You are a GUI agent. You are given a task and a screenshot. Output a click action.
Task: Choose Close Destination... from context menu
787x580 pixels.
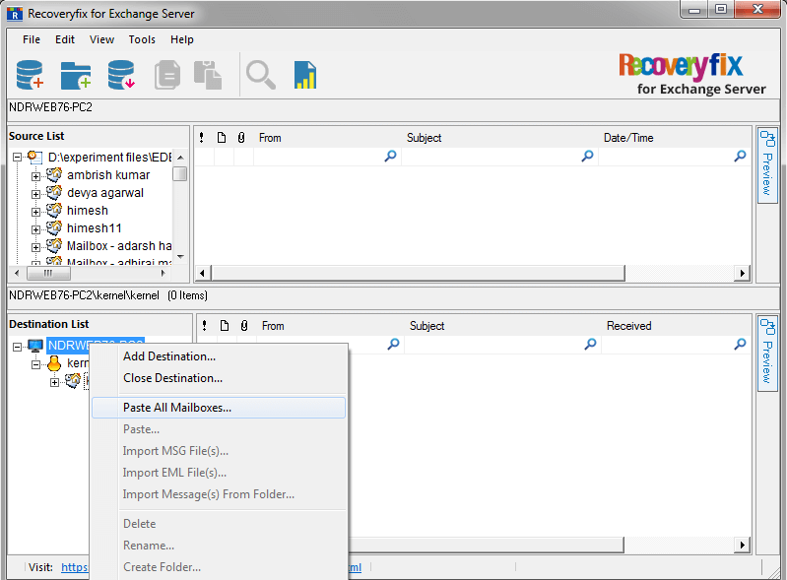pos(219,378)
